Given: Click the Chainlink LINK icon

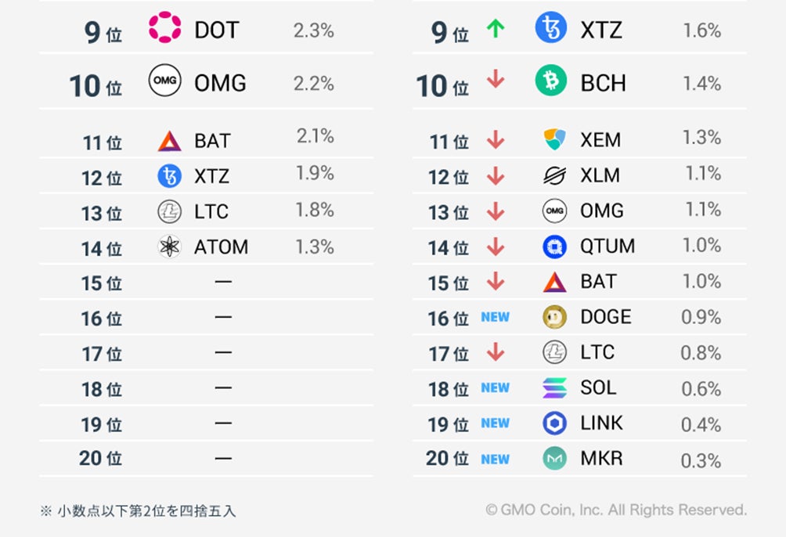Looking at the screenshot, I should tap(554, 423).
